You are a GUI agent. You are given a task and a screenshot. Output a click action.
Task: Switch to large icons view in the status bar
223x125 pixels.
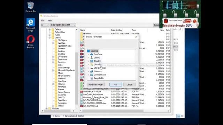(182, 116)
